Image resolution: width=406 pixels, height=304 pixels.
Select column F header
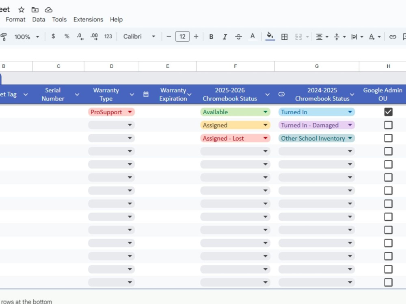coord(235,66)
